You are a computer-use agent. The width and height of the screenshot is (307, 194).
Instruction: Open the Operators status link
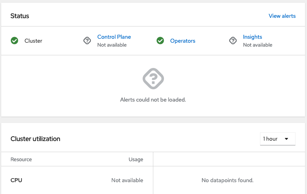(183, 41)
